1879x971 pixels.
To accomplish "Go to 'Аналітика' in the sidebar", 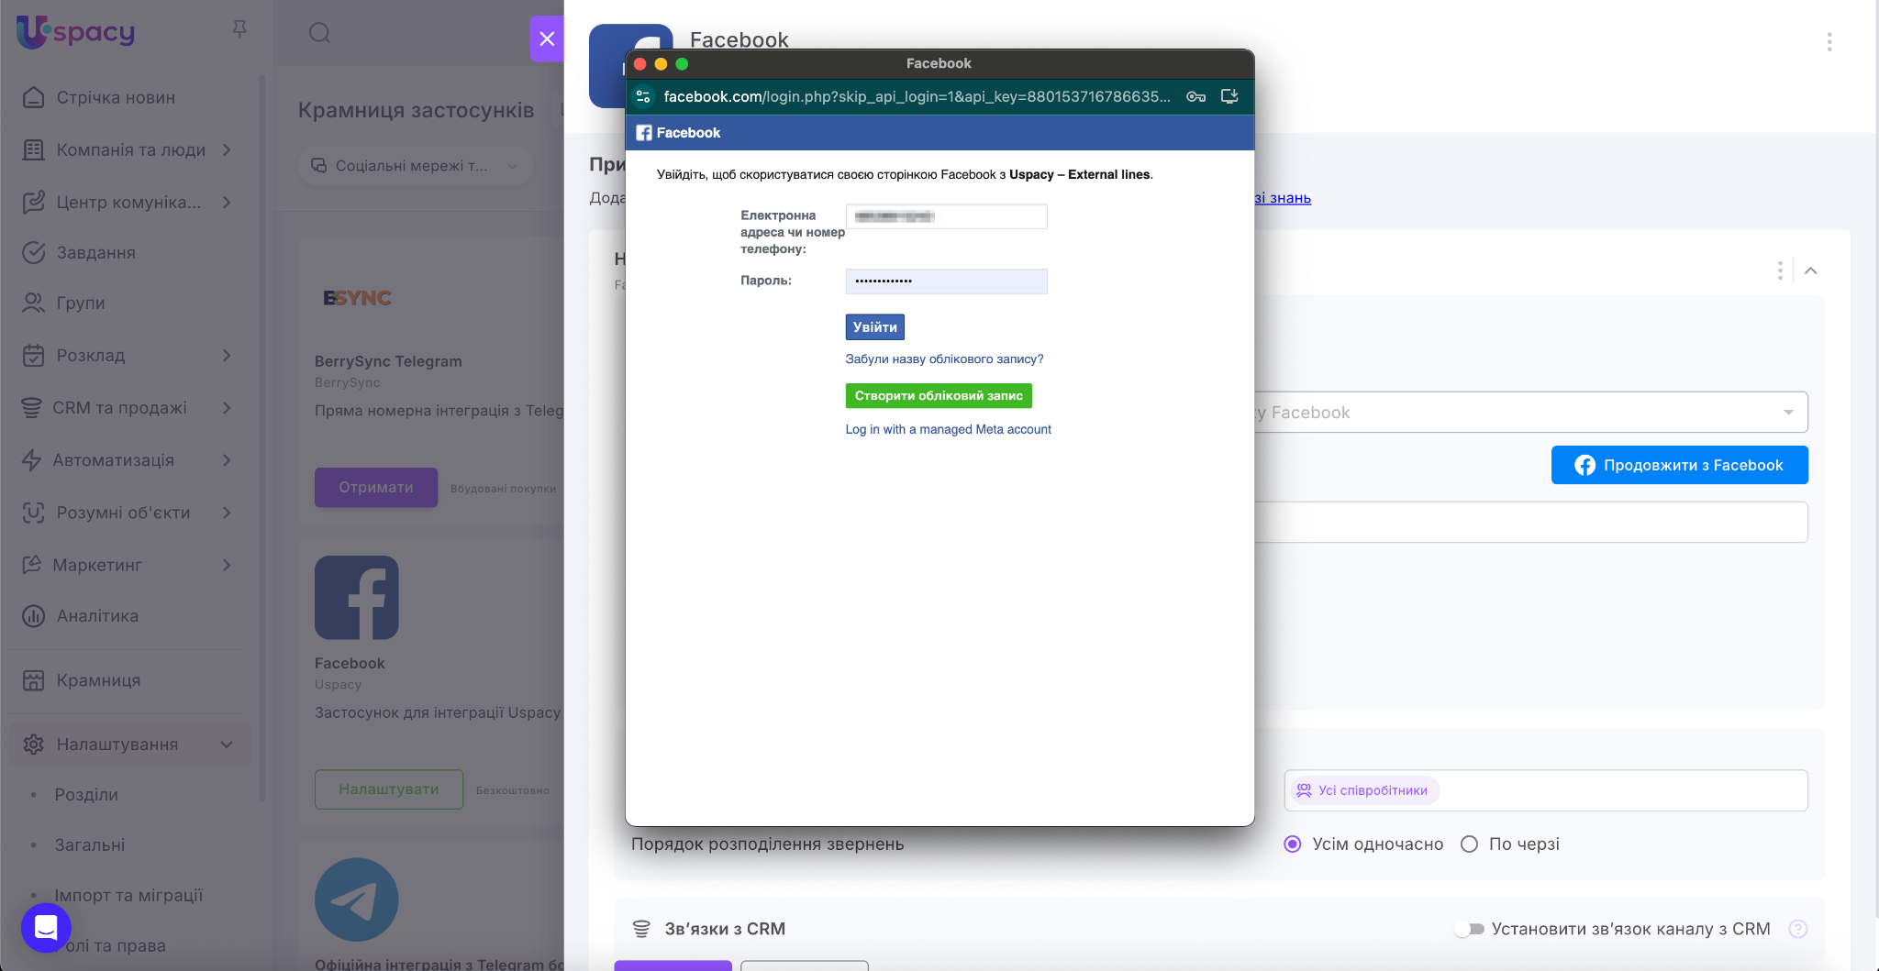I will click(x=97, y=616).
